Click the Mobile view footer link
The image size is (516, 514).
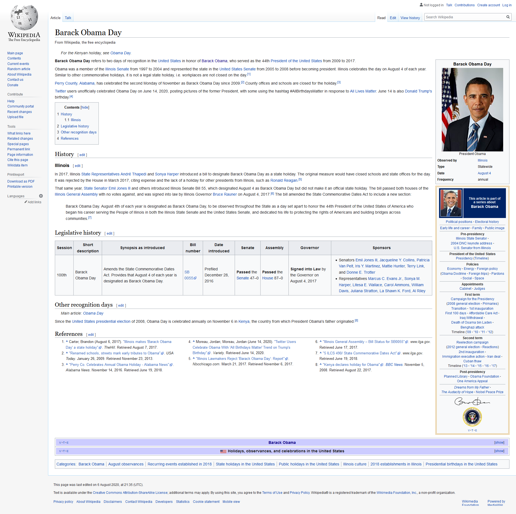(x=231, y=502)
